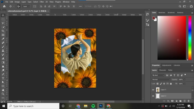Switch to the Swatches tab
The width and height of the screenshot is (194, 109).
tap(162, 13)
